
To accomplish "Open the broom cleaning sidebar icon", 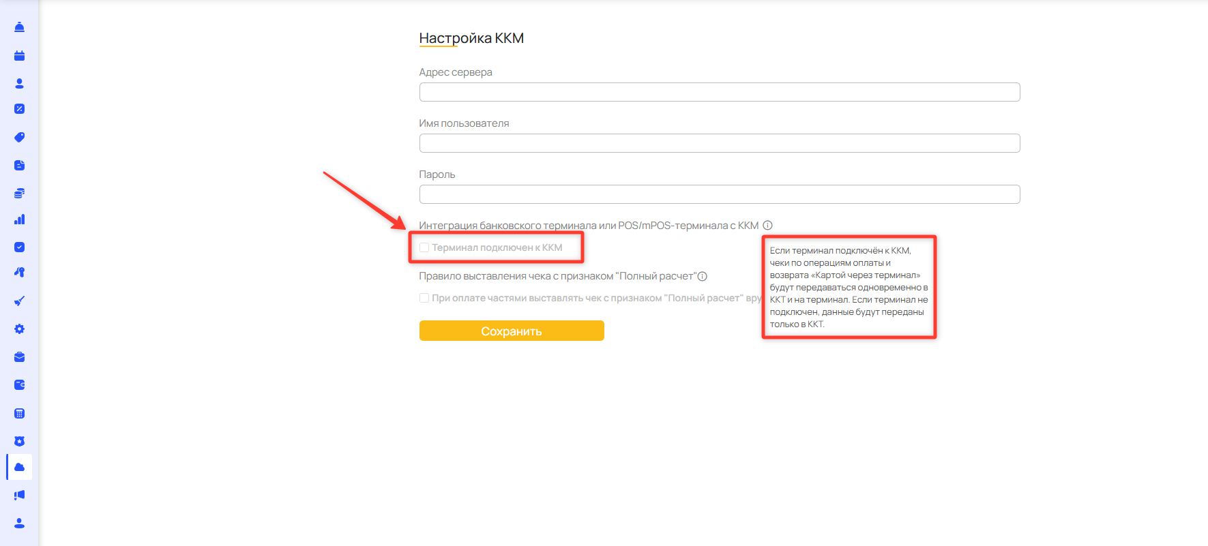I will coord(19,301).
